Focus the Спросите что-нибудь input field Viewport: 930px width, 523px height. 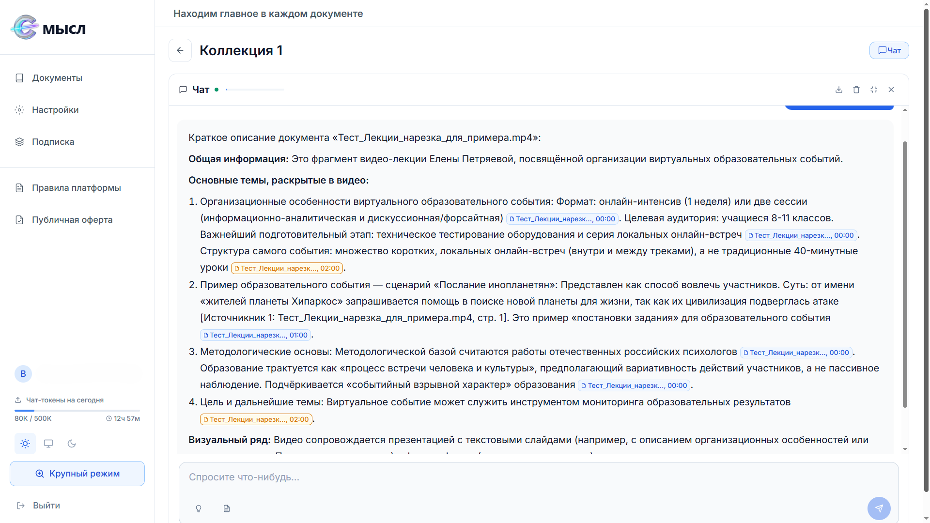(x=539, y=477)
